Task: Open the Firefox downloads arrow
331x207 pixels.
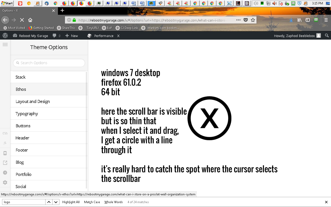Action: tap(291, 20)
